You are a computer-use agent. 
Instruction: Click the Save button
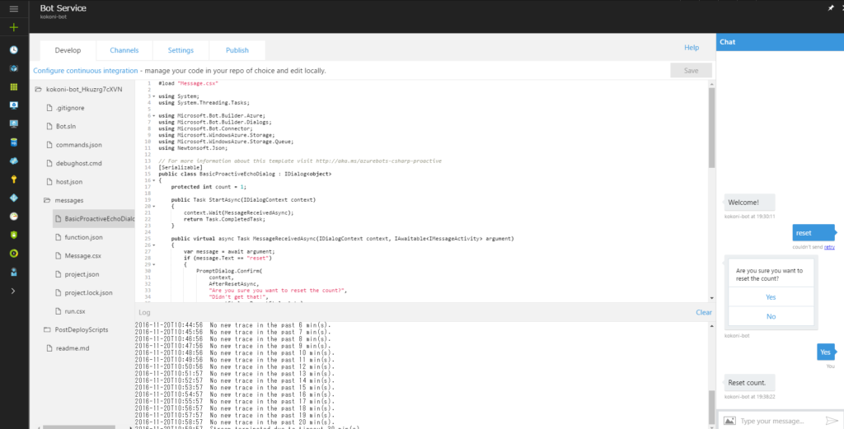(692, 71)
